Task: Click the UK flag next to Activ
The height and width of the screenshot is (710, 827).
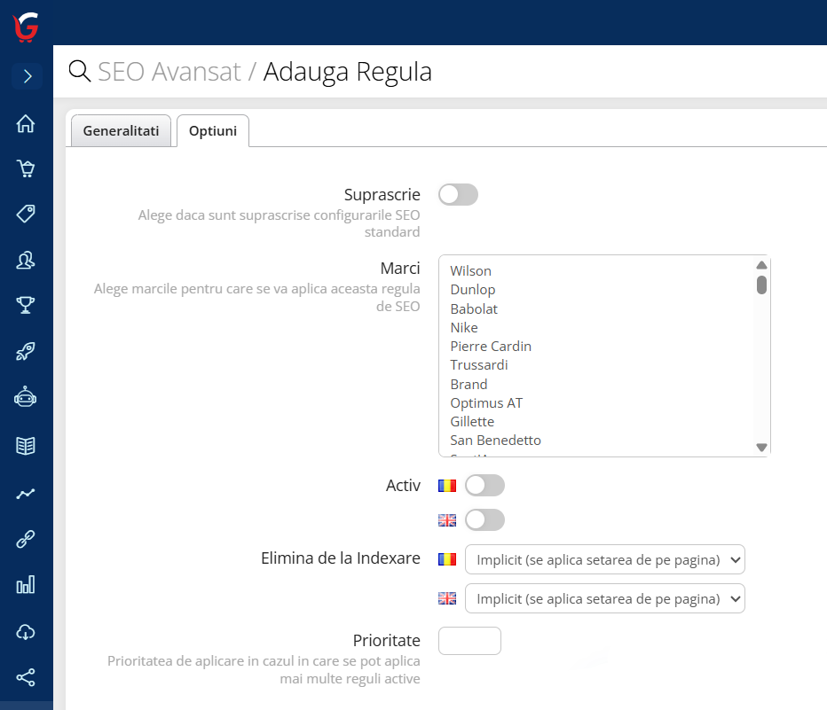Action: tap(447, 520)
